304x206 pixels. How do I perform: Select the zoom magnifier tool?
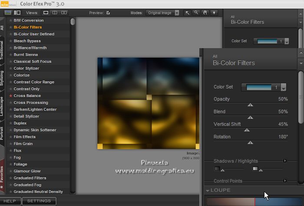[196, 13]
